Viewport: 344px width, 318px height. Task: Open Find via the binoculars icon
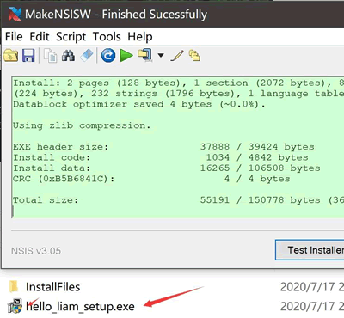pyautogui.click(x=68, y=55)
